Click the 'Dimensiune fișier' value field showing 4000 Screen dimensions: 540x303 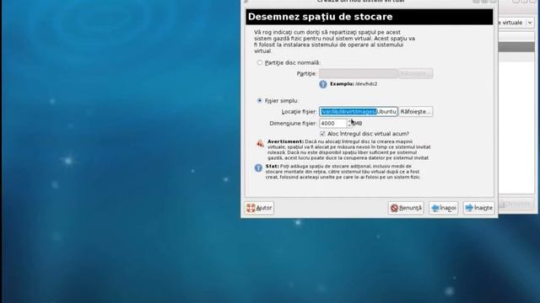332,124
